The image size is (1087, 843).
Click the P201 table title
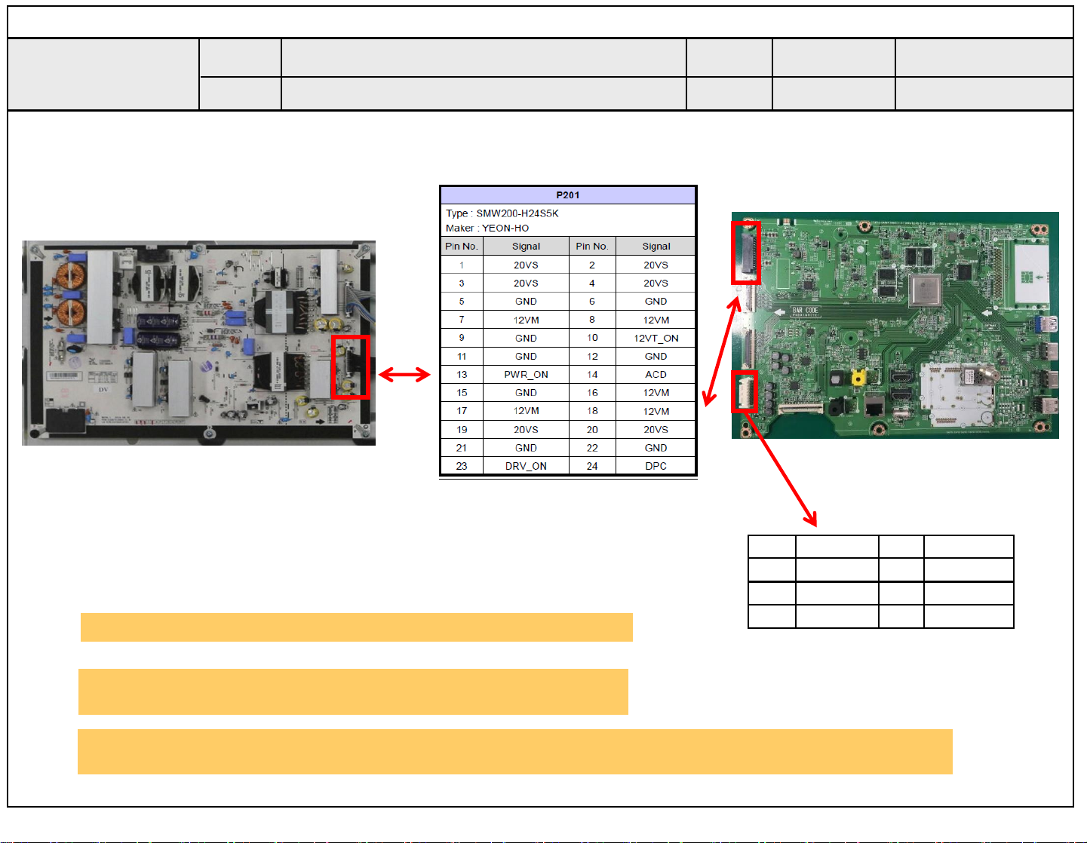coord(568,195)
